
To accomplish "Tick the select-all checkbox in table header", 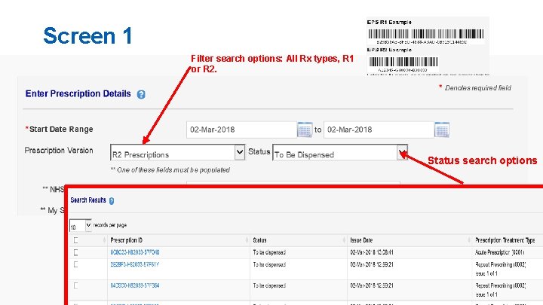I will [76, 240].
